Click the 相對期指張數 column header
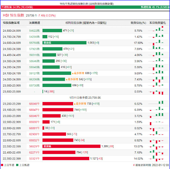 point(86,23)
